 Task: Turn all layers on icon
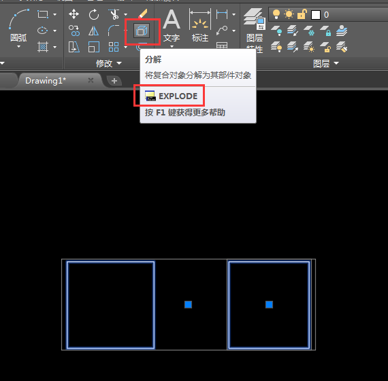point(276,47)
